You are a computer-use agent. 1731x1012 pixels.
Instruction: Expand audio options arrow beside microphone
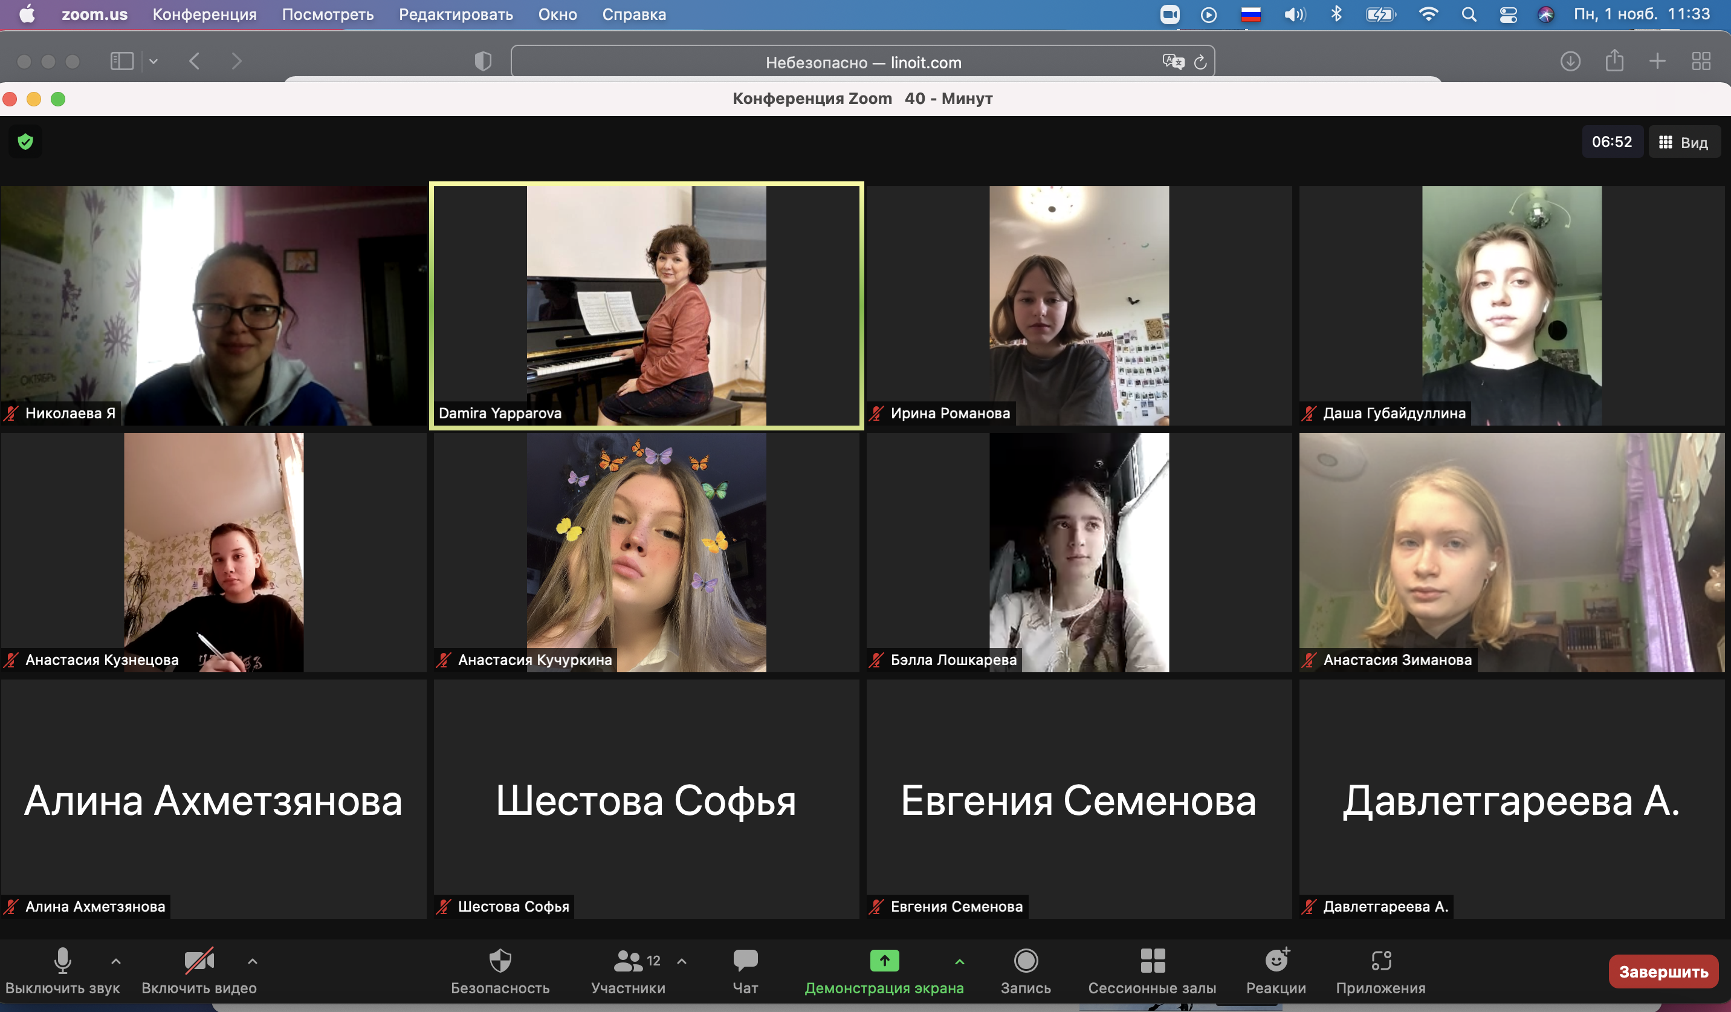click(116, 961)
